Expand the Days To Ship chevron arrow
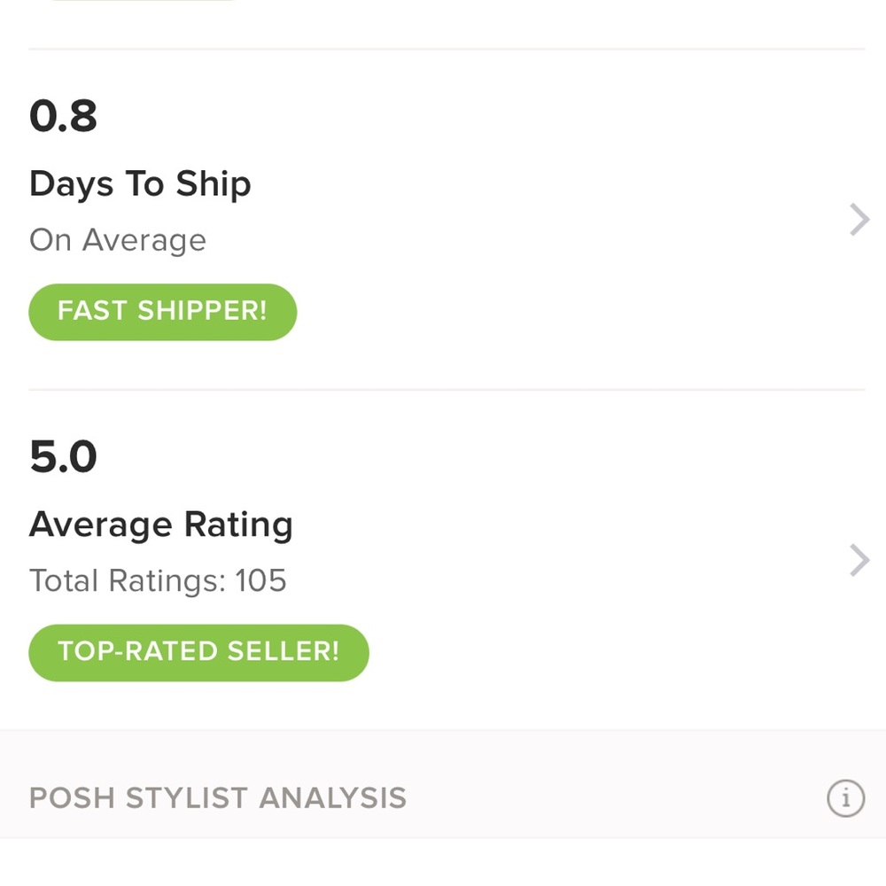The height and width of the screenshot is (886, 886). 859,220
